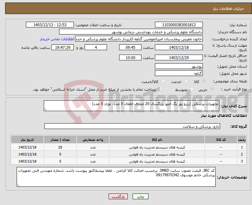Click the date 1403/12/18 in row 3
252x205 pixels.
coord(27,161)
